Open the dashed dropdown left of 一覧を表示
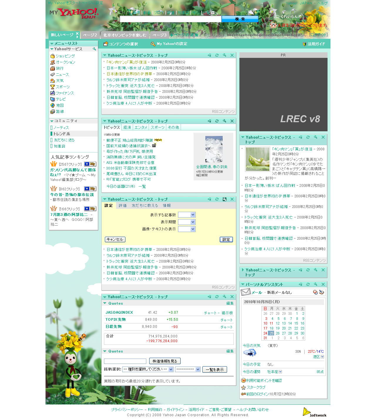This screenshot has height=420, width=376. click(188, 369)
